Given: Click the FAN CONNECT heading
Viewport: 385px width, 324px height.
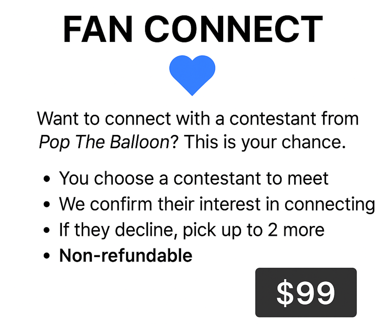Looking at the screenshot, I should (x=193, y=29).
